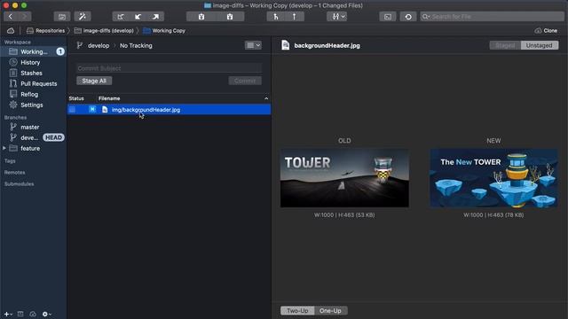Sort by the Status column header
The height and width of the screenshot is (319, 568).
tap(76, 98)
